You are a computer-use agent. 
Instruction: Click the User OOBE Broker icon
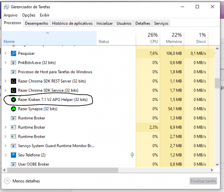coord(13,164)
